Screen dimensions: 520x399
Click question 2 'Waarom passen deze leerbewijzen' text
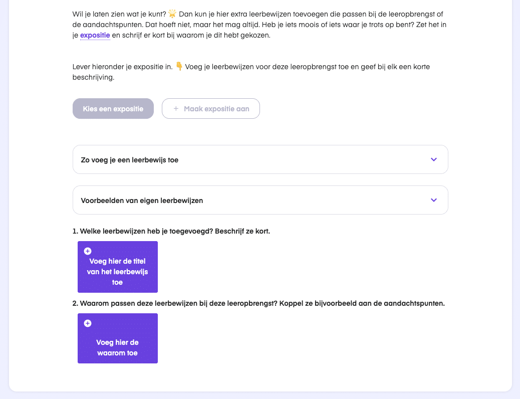tap(258, 303)
